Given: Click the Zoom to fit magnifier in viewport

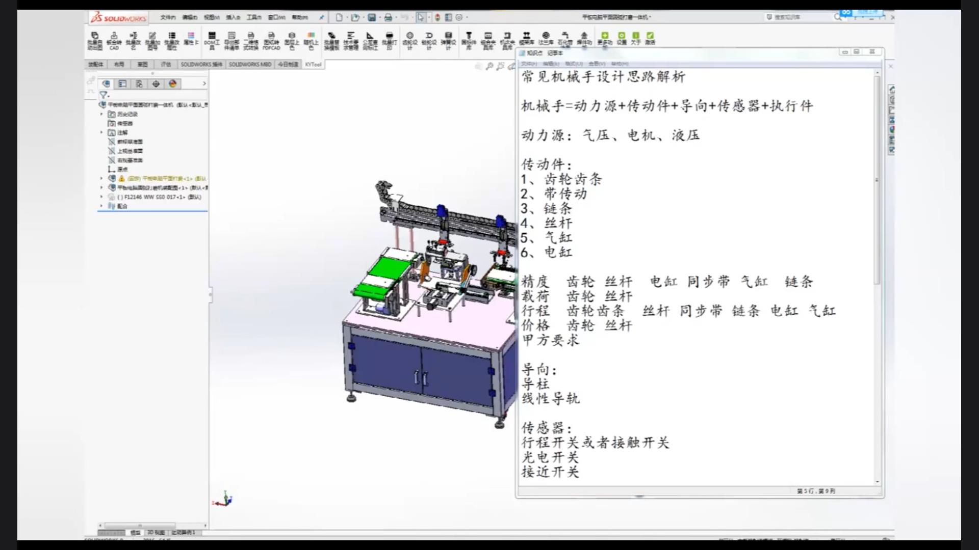Looking at the screenshot, I should click(x=489, y=66).
